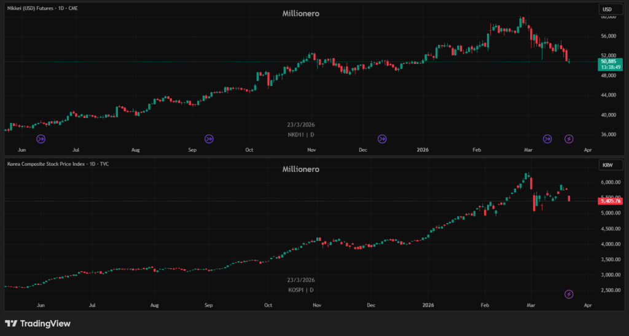Viewport: 629px width, 336px height.
Task: Click the TradingView logo
Action: coord(37,324)
